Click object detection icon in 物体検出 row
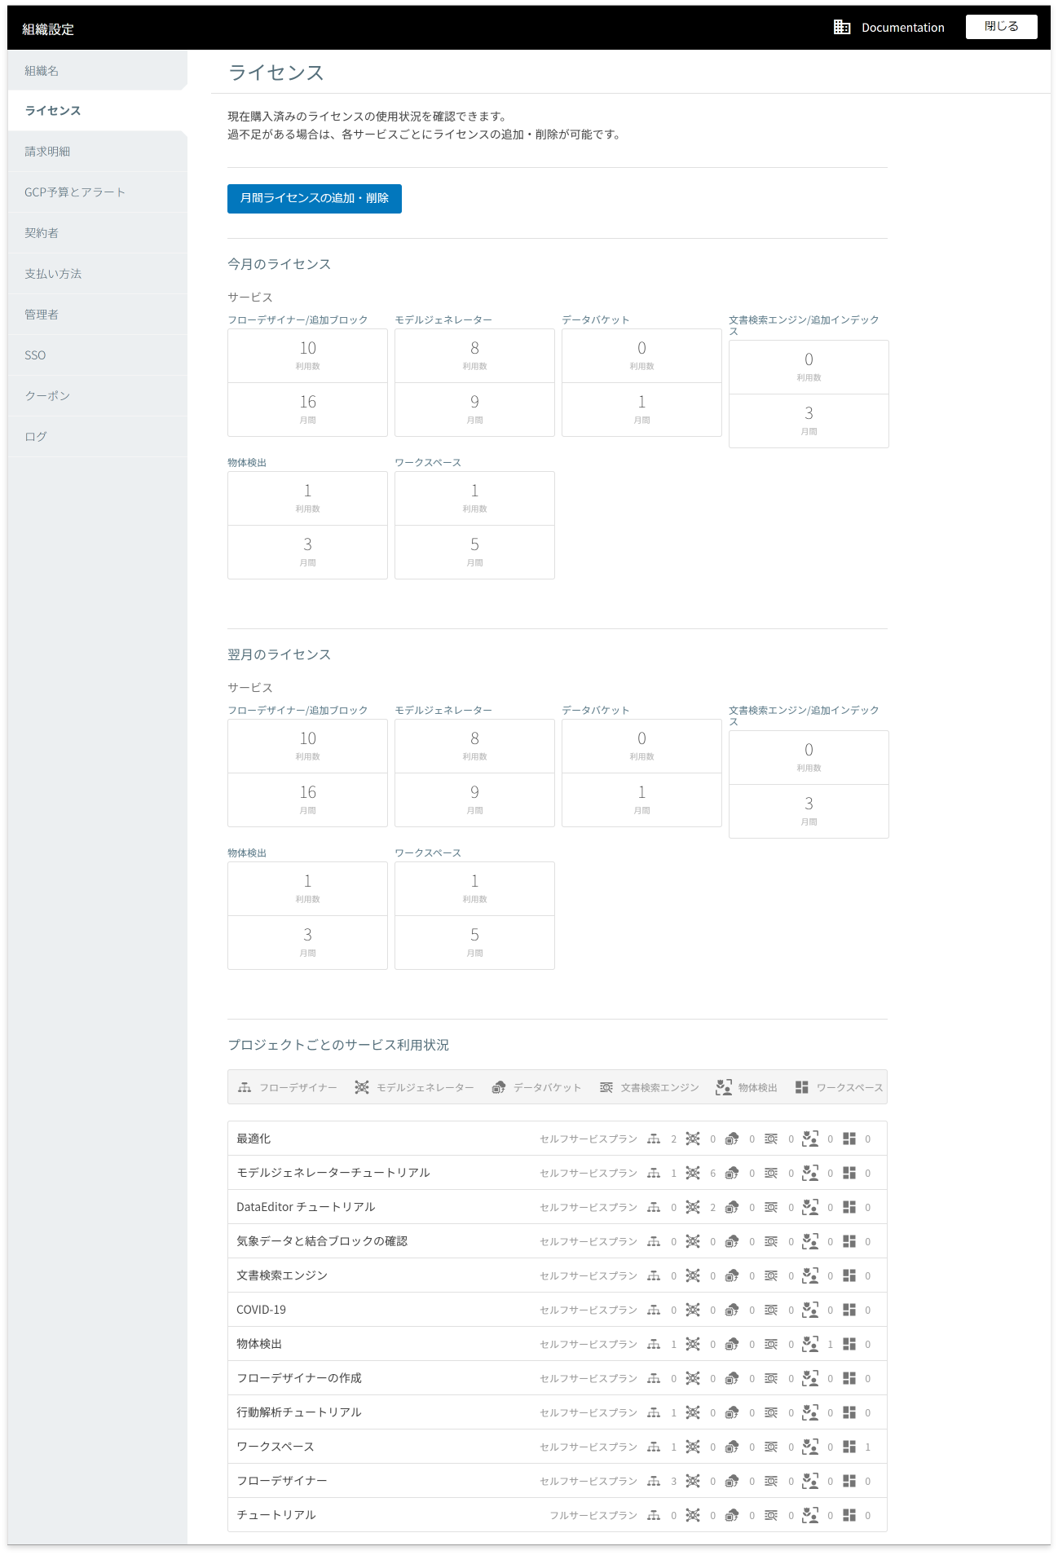1058x1555 pixels. (810, 1344)
